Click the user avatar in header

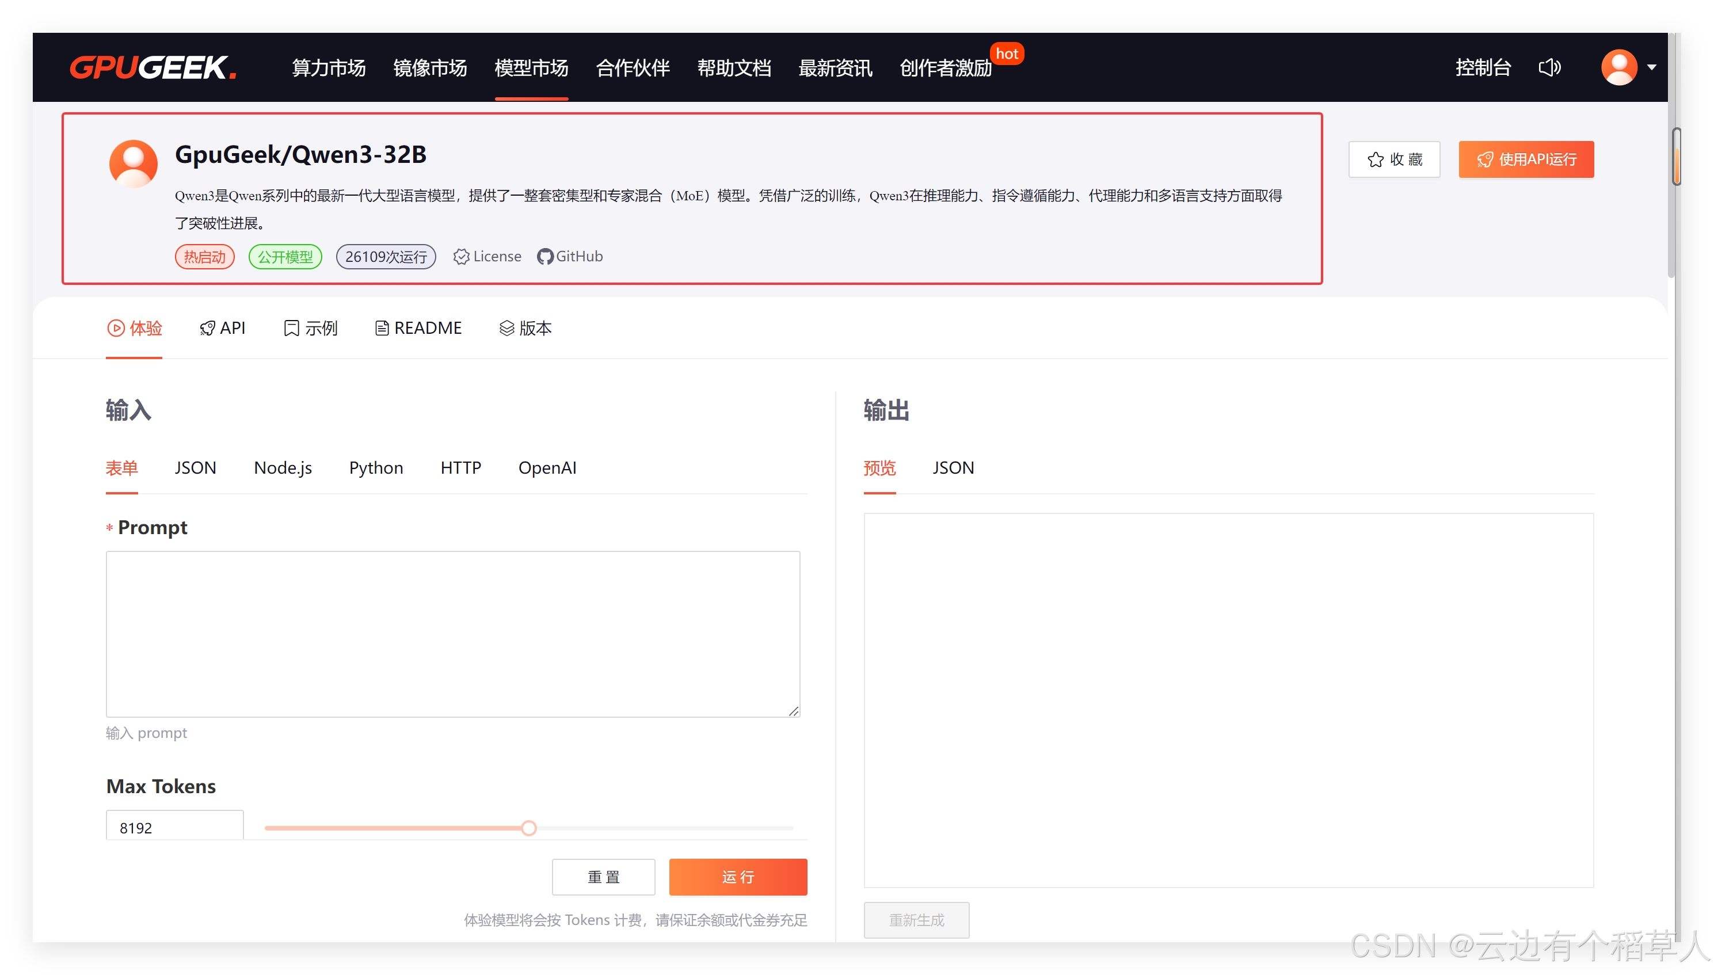tap(1619, 68)
